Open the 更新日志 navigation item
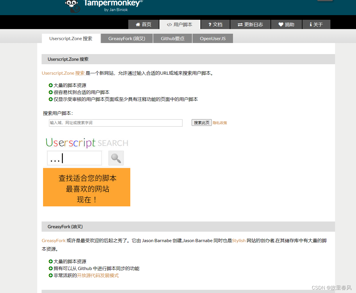The height and width of the screenshot is (293, 356). click(250, 24)
